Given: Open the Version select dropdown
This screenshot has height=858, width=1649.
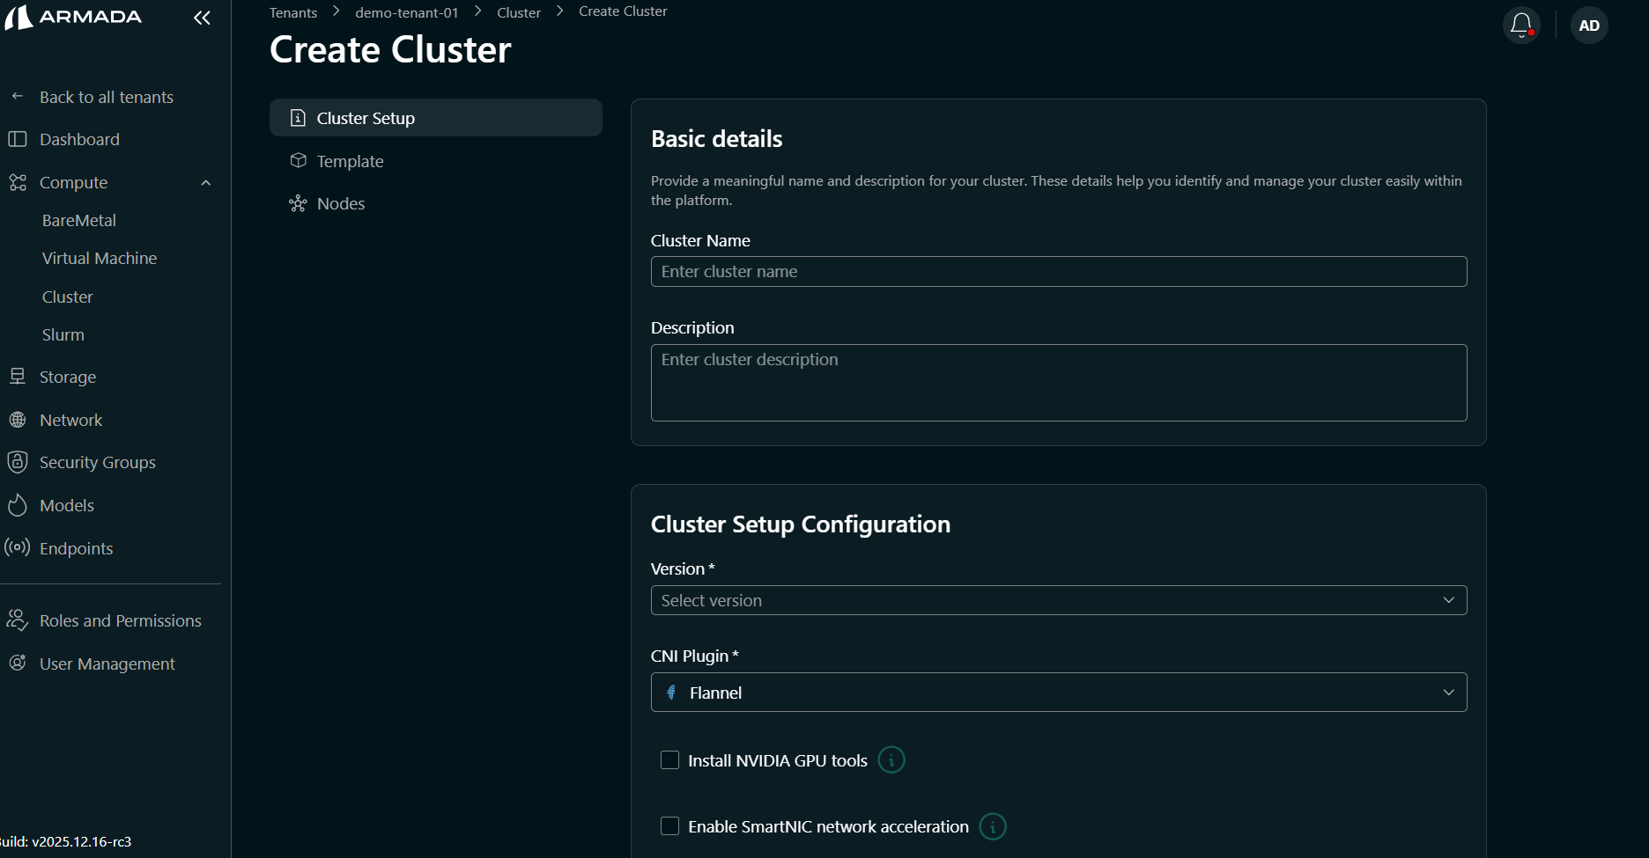Looking at the screenshot, I should coord(1058,600).
